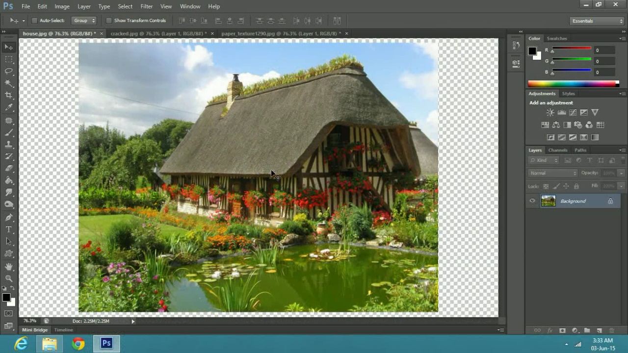Add a Color Balance adjustment
The image size is (628, 353).
[x=556, y=125]
